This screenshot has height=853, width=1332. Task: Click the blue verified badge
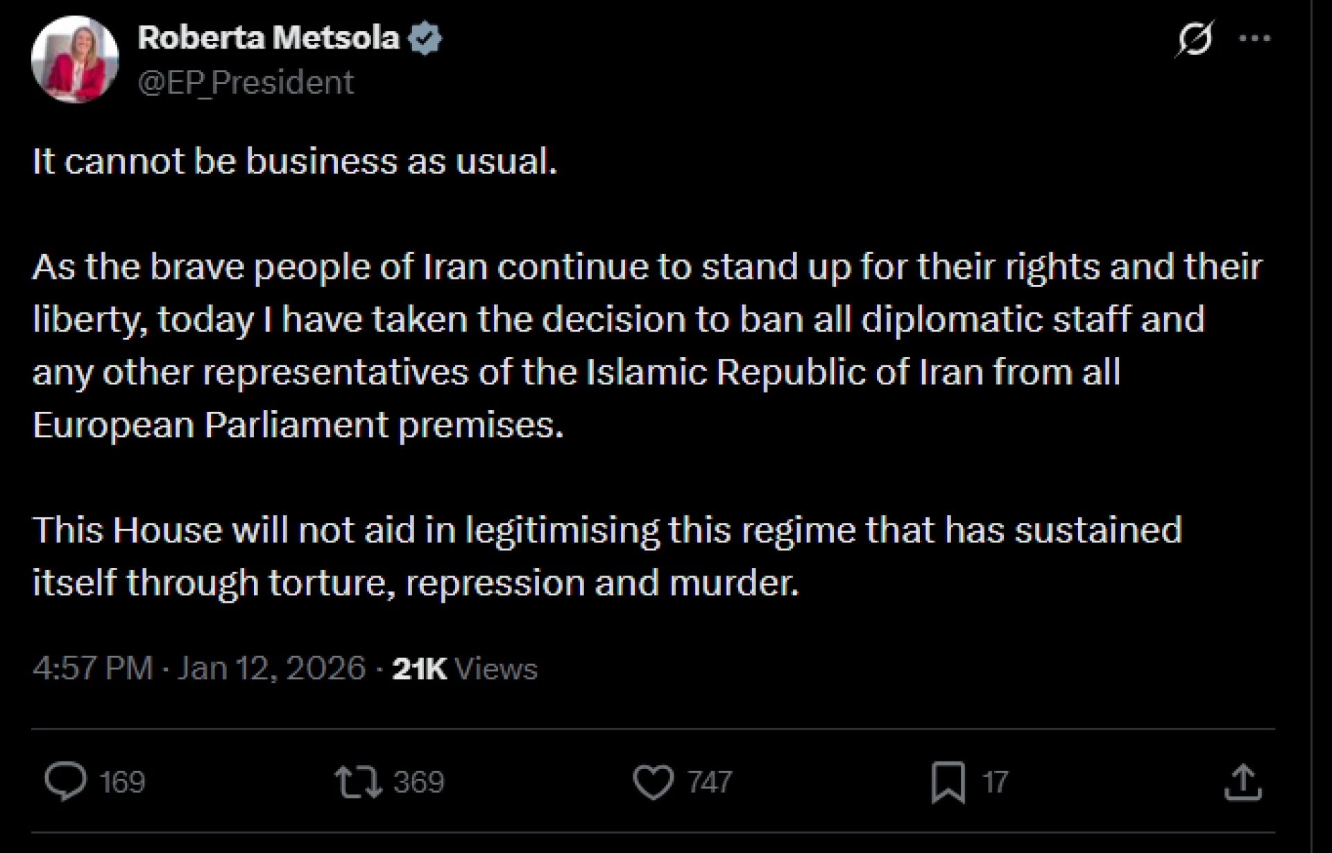425,38
